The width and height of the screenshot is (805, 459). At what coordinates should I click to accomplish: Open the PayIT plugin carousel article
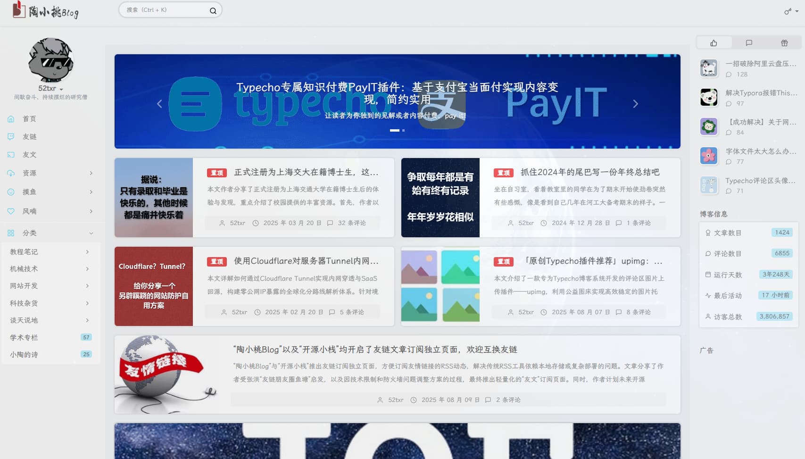click(x=397, y=94)
